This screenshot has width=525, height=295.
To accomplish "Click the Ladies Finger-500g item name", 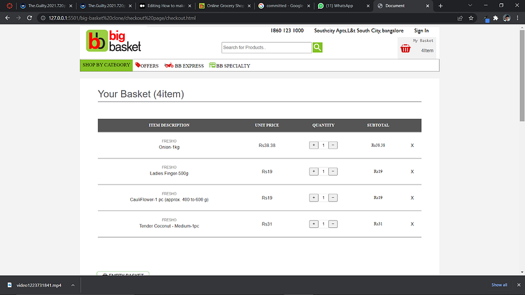I will [x=169, y=173].
